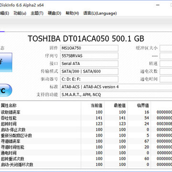The width and height of the screenshot is (172, 172).
Task: Click threshold value 16 of 读取错误率
Action: [147, 112]
